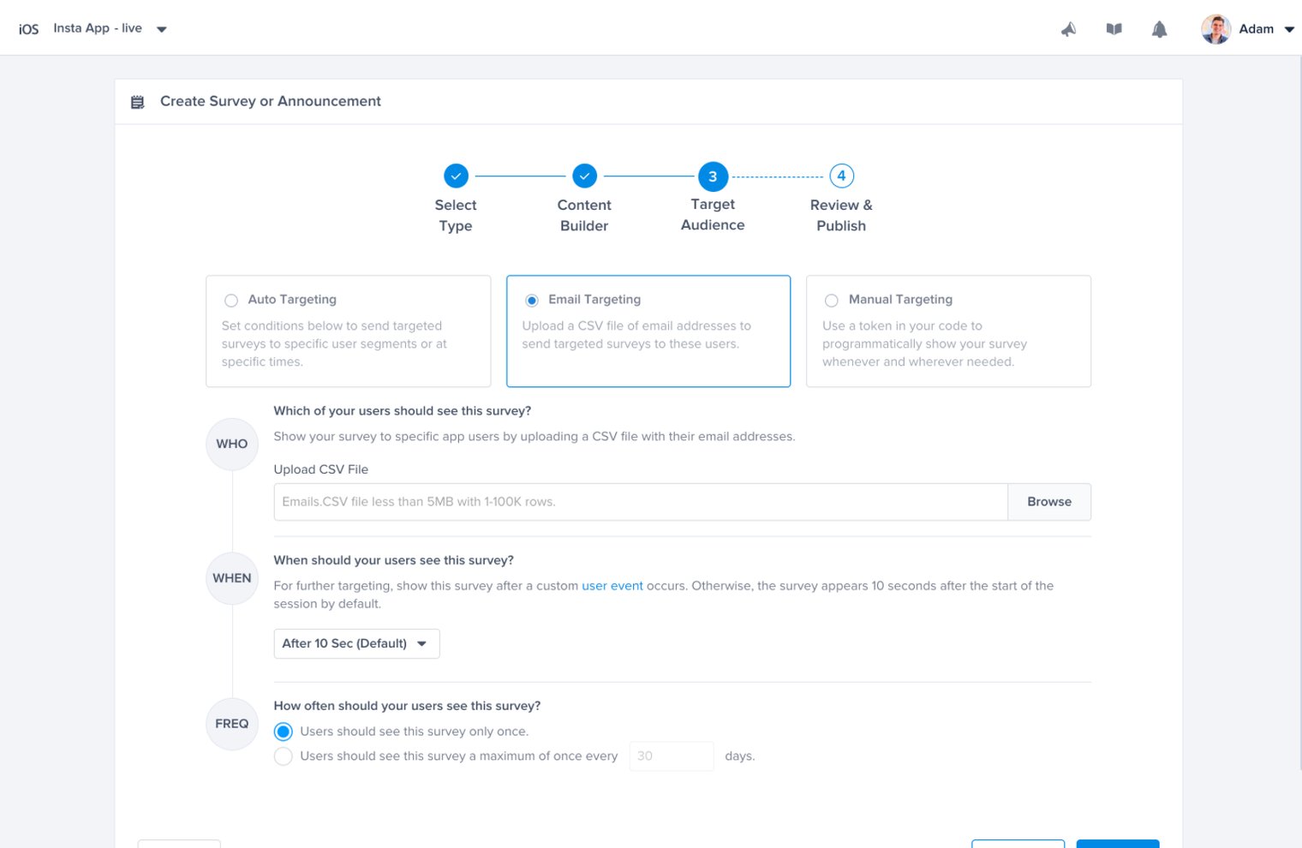Open the notifications bell

pyautogui.click(x=1159, y=29)
